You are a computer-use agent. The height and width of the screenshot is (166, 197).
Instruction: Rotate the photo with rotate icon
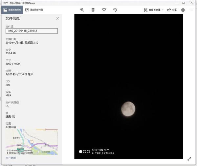pos(115,10)
